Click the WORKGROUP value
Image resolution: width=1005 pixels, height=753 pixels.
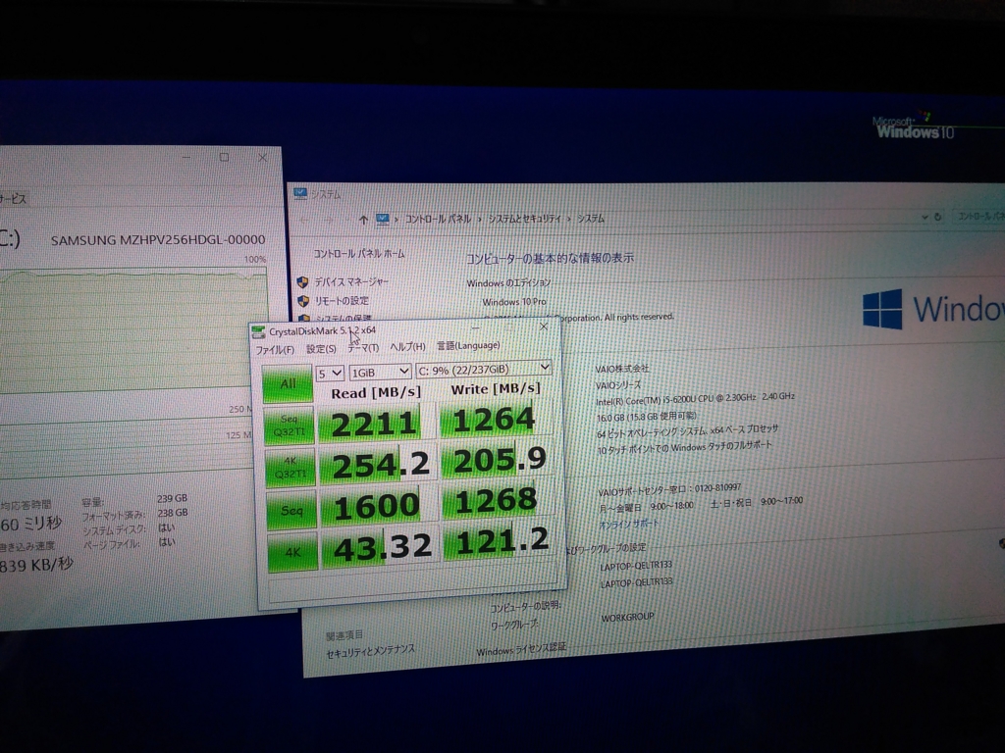pyautogui.click(x=627, y=618)
